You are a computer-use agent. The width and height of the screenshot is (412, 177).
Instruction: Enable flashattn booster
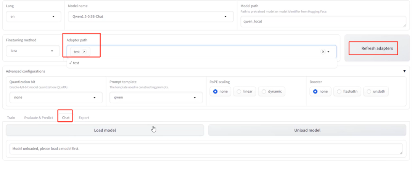347,92
